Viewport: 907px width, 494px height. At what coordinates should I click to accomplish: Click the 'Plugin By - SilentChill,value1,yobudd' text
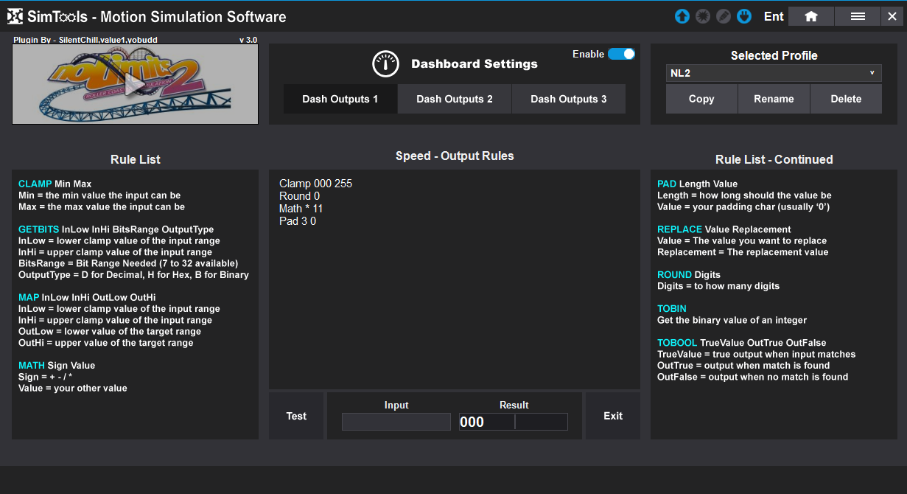[85, 39]
